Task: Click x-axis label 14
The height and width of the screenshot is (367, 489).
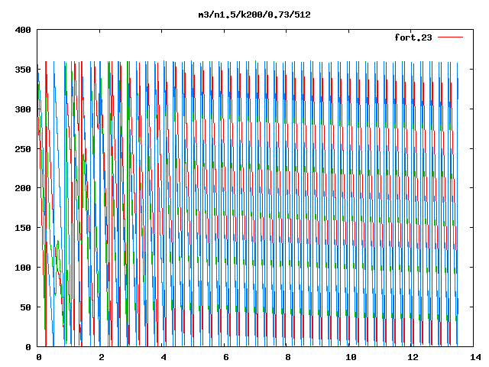Action: click(x=475, y=357)
